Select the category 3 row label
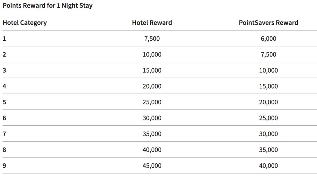The width and height of the screenshot is (317, 176). click(x=4, y=70)
